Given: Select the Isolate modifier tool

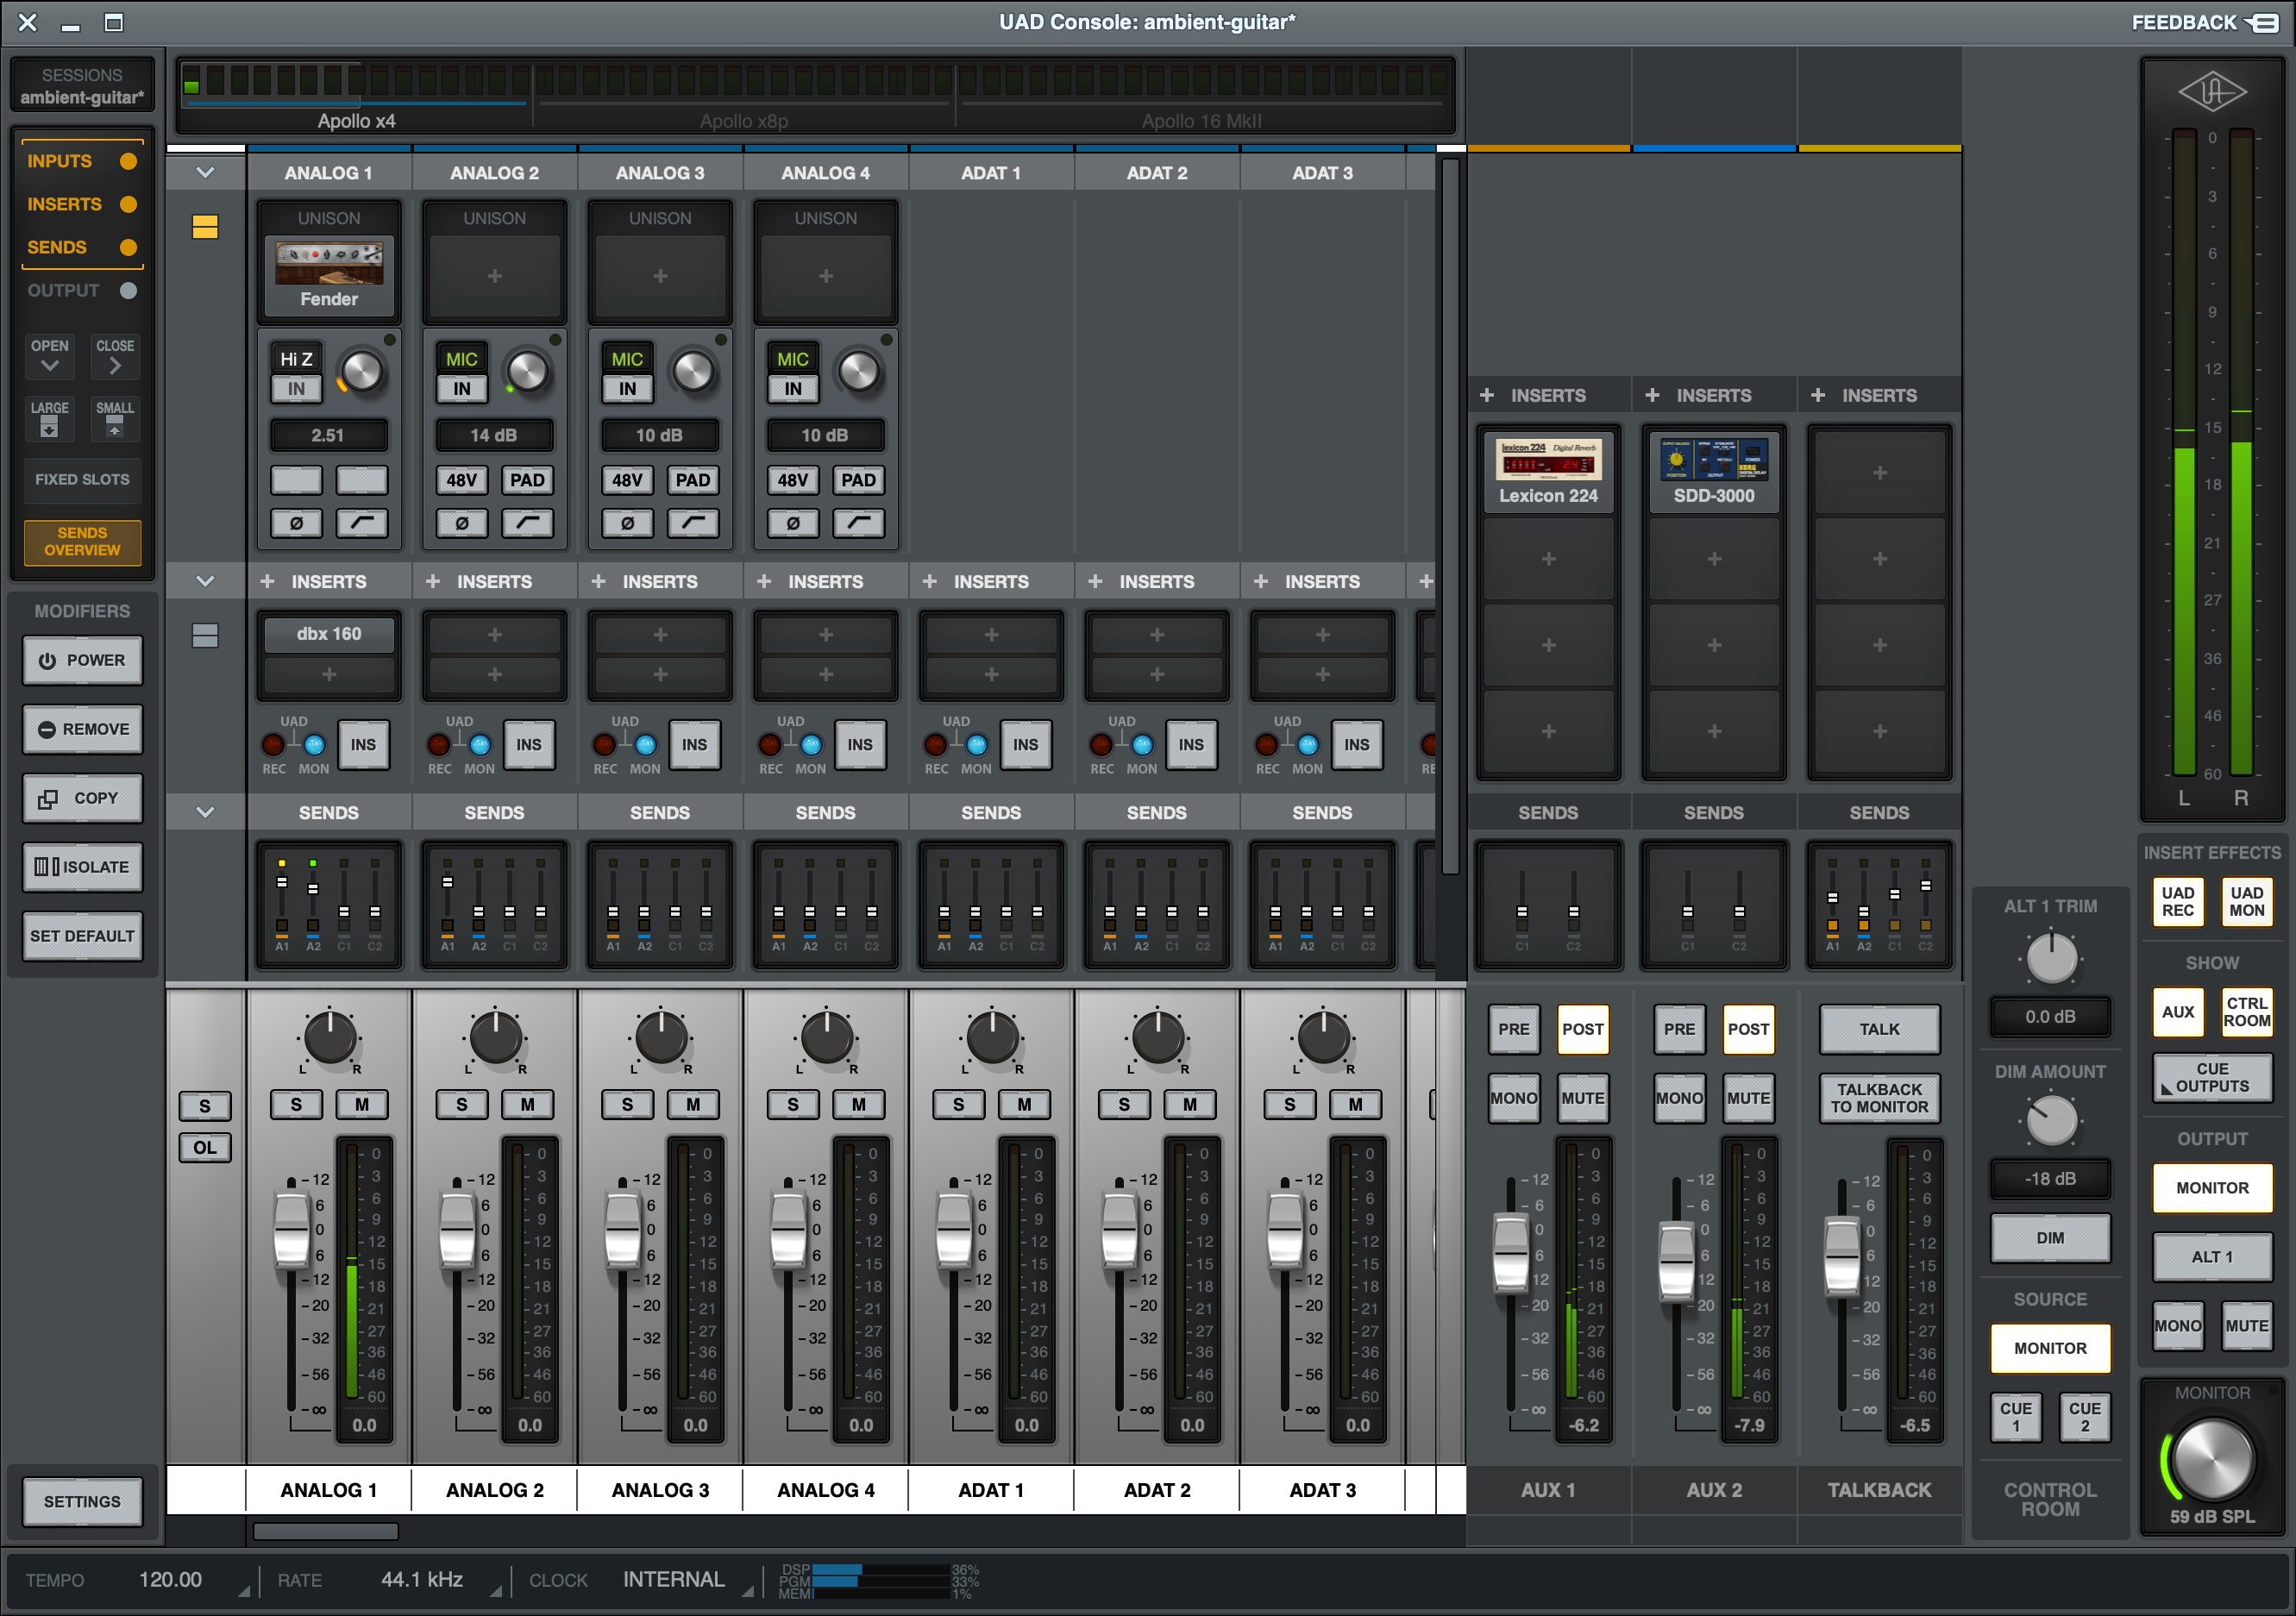Looking at the screenshot, I should coord(83,867).
